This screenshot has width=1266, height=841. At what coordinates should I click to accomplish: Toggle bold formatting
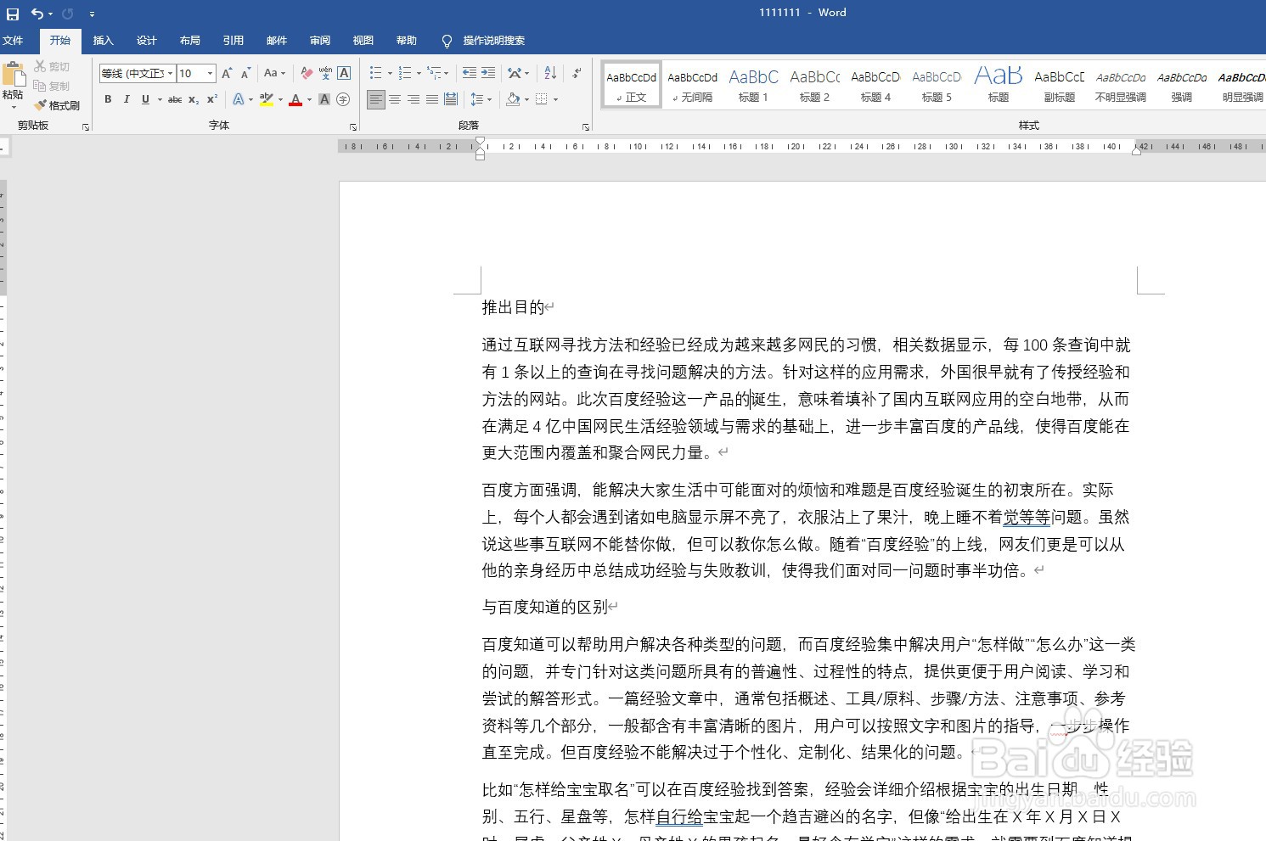[108, 99]
